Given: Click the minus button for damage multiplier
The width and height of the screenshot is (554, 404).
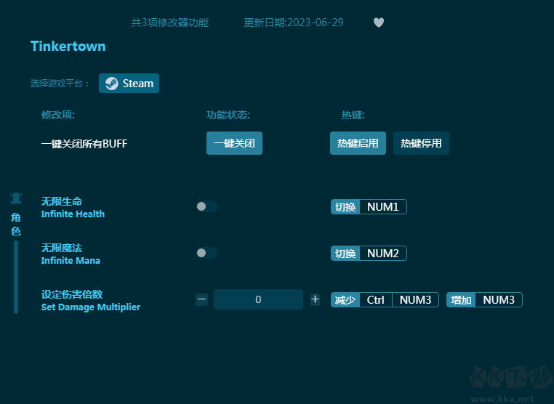Looking at the screenshot, I should click(201, 299).
